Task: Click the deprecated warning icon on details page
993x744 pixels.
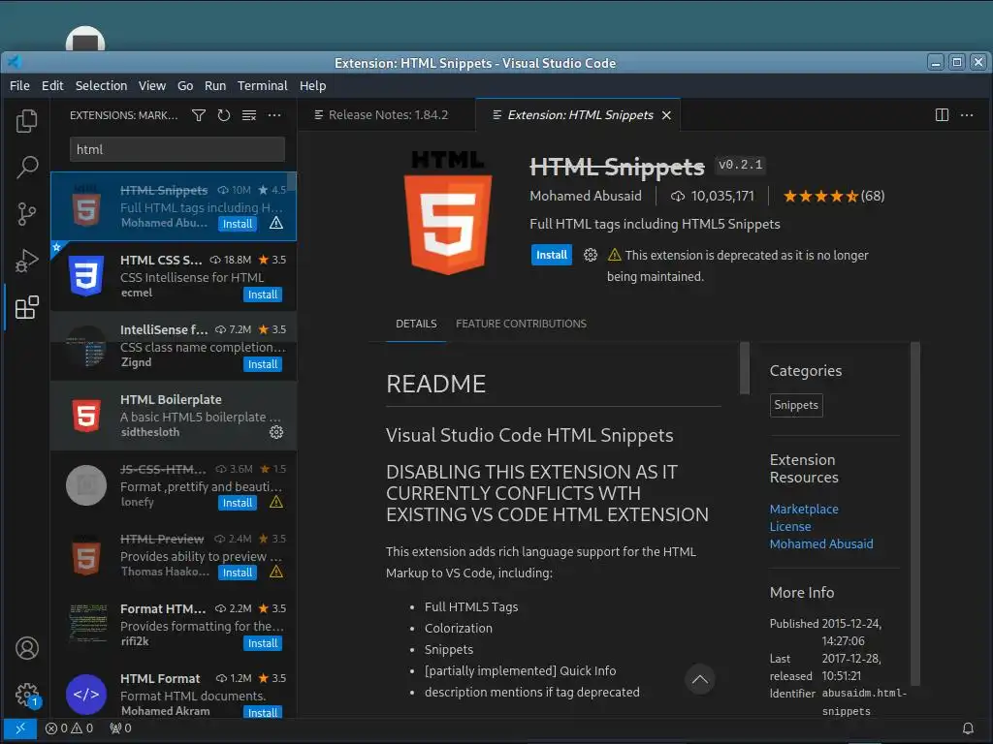Action: pos(614,255)
